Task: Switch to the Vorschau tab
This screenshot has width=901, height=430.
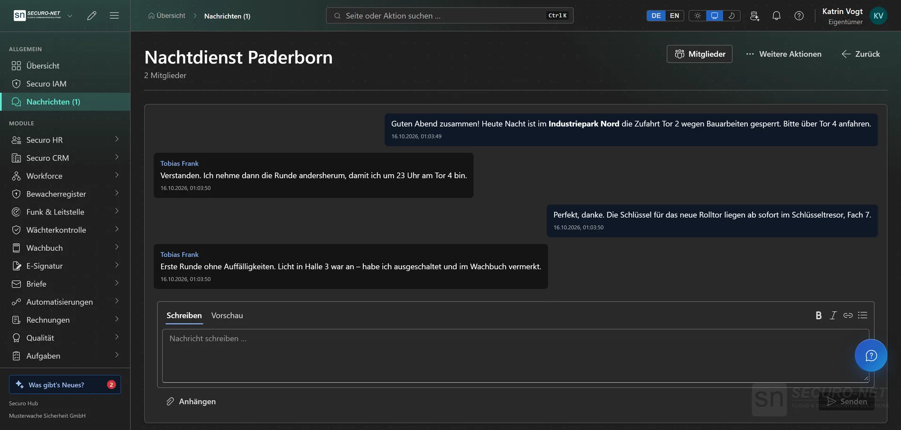Action: pyautogui.click(x=227, y=316)
